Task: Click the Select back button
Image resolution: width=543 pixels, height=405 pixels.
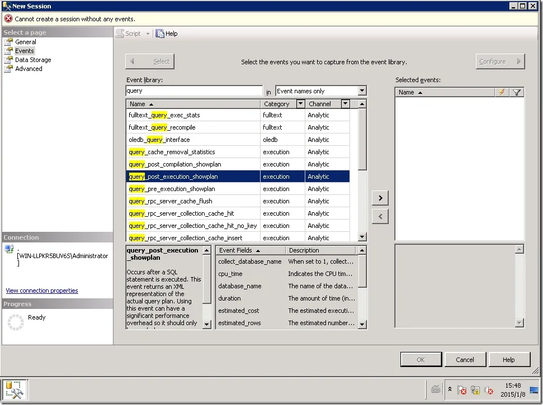Action: (150, 61)
